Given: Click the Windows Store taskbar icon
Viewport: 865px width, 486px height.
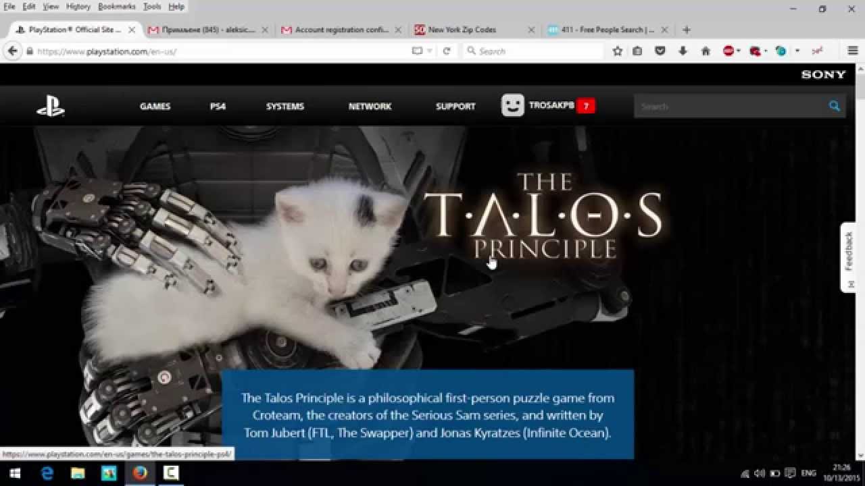Looking at the screenshot, I should point(109,473).
